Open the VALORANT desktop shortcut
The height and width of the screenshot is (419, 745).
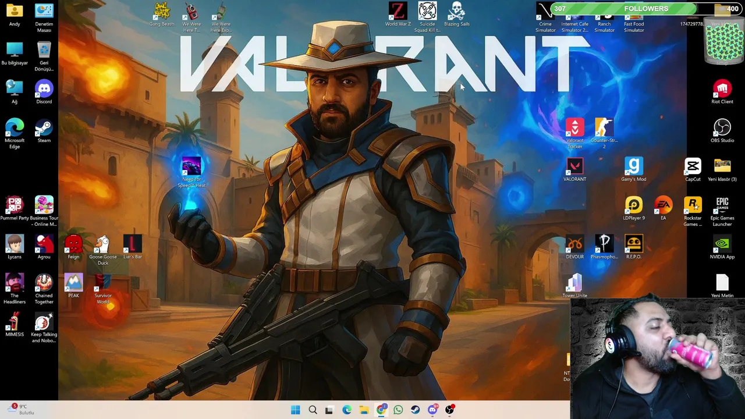574,170
